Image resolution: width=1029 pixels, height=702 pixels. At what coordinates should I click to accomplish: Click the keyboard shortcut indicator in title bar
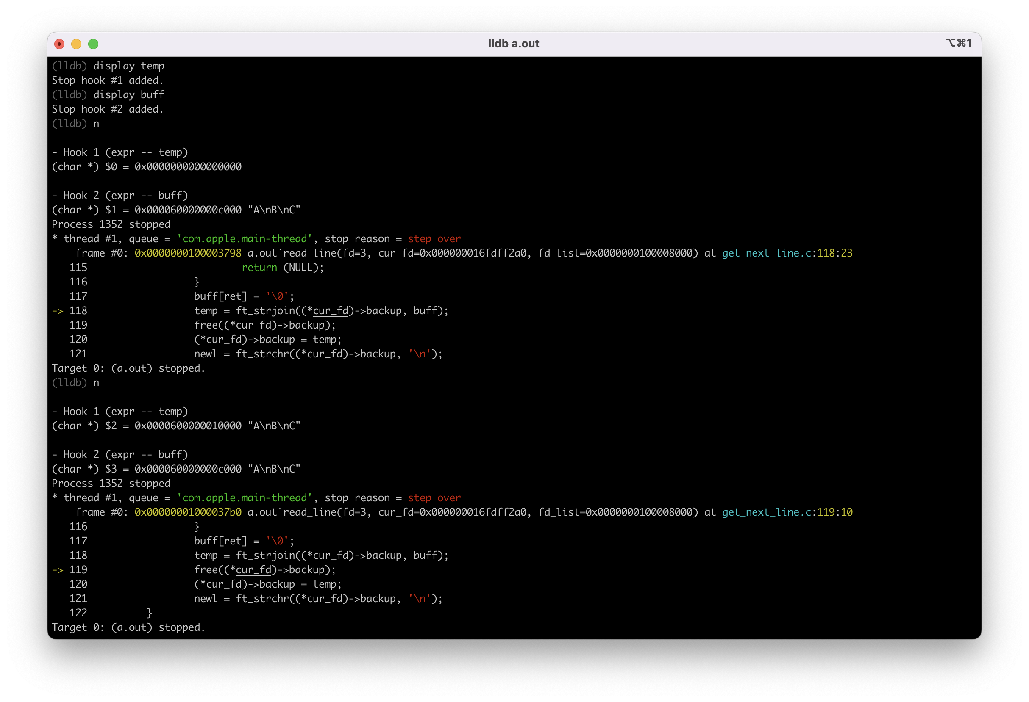pos(959,43)
